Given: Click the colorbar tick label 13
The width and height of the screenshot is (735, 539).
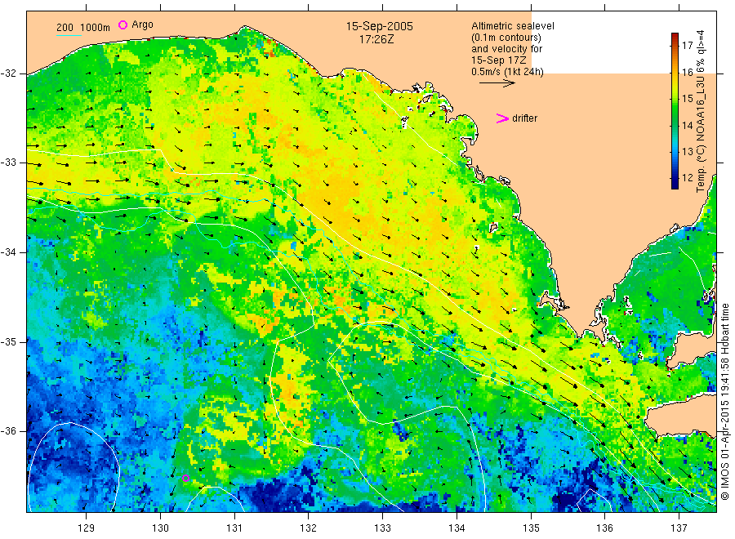Looking at the screenshot, I should pyautogui.click(x=687, y=151).
